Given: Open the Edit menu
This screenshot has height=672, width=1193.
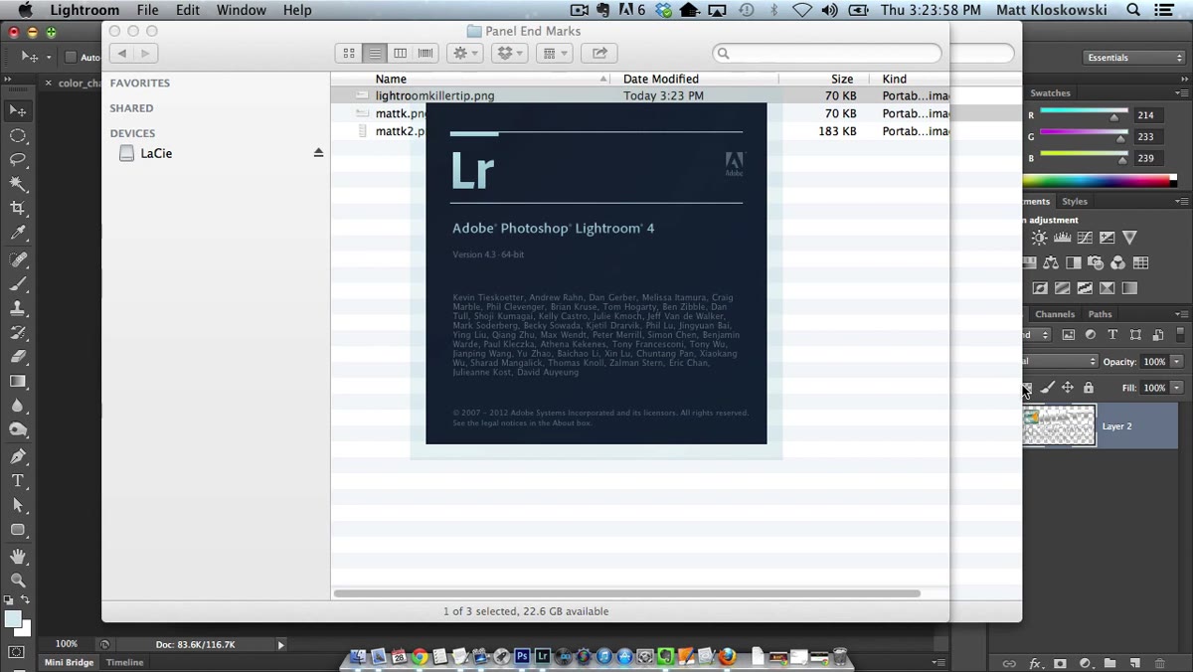Looking at the screenshot, I should tap(188, 10).
